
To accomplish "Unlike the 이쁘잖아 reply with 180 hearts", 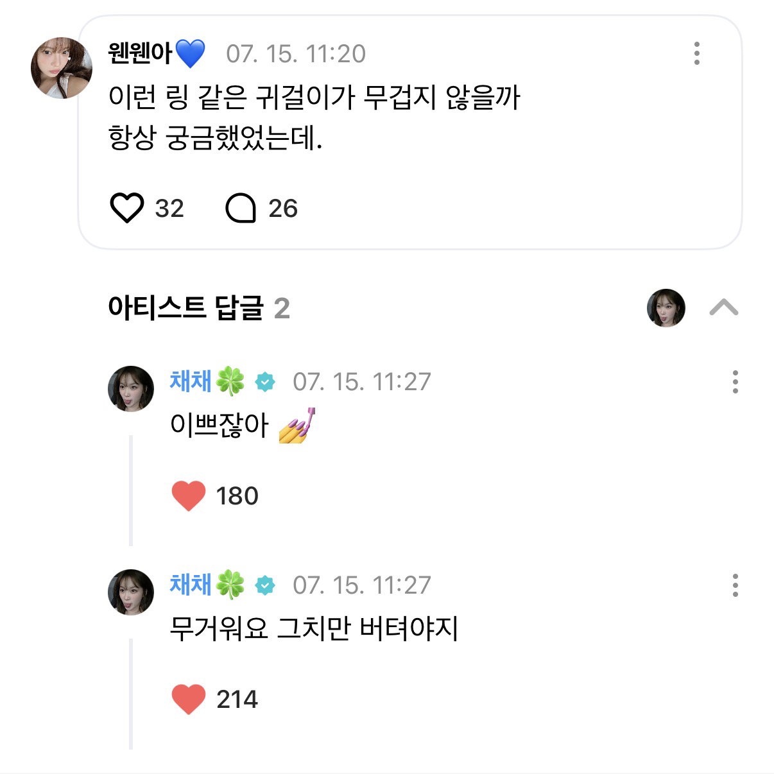I will [189, 496].
